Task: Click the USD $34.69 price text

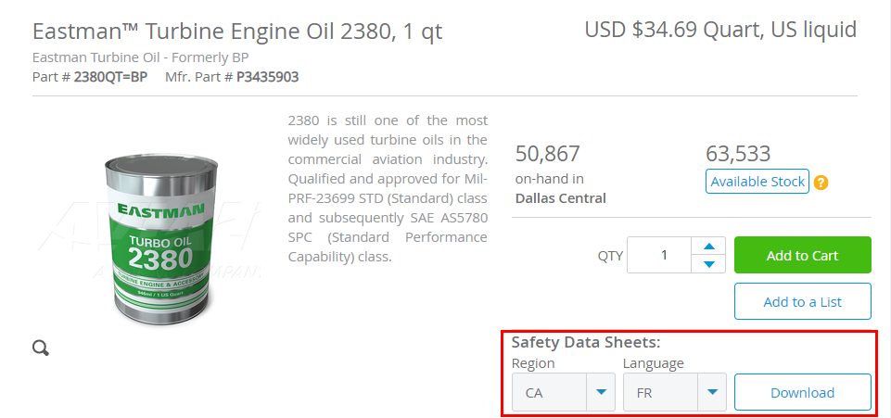Action: pos(719,30)
